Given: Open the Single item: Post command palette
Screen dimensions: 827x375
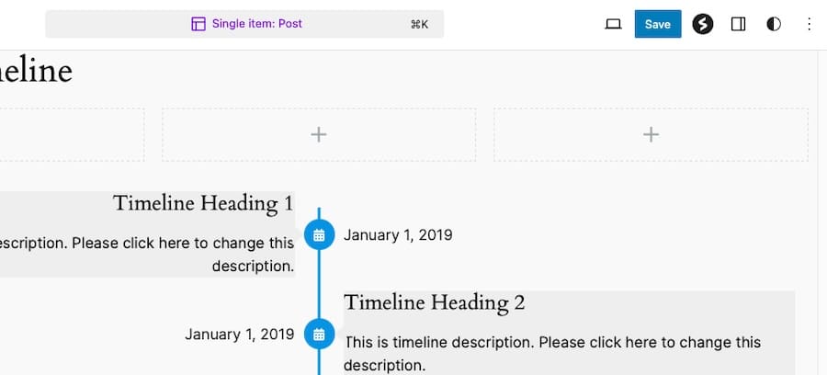Looking at the screenshot, I should pyautogui.click(x=256, y=24).
